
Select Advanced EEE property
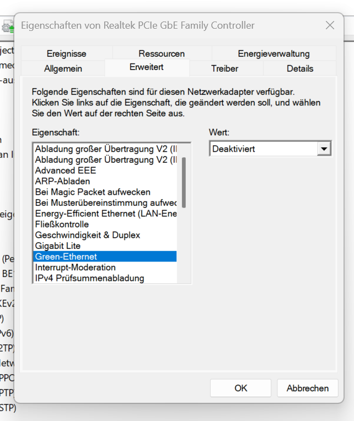pos(105,170)
